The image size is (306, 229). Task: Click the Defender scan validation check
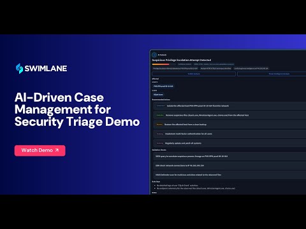pyautogui.click(x=229, y=175)
